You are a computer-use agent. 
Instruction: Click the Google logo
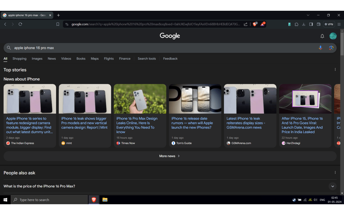click(170, 36)
